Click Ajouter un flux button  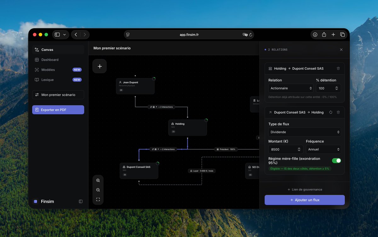(x=305, y=200)
